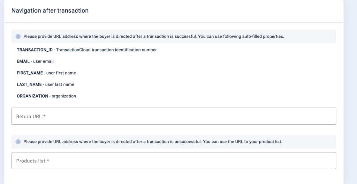The image size is (357, 184).
Task: Click the Navigation after transaction heading
Action: 50,10
